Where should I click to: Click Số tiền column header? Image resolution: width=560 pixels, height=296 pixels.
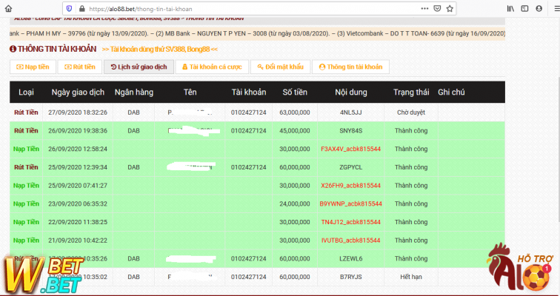[x=295, y=92]
